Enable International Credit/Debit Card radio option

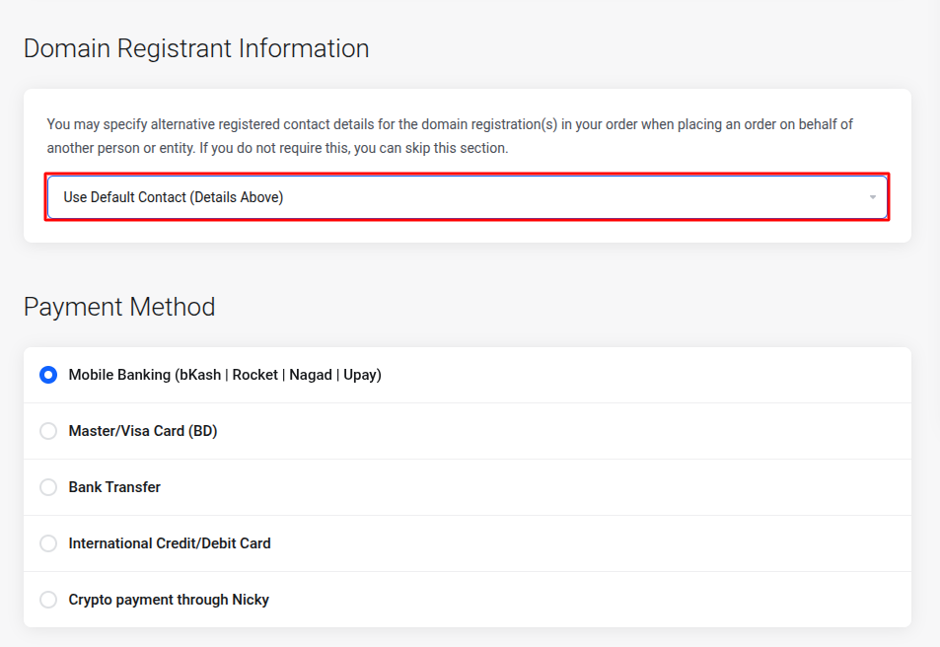click(48, 543)
